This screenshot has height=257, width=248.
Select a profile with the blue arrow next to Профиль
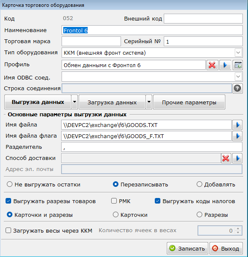[x=225, y=65]
